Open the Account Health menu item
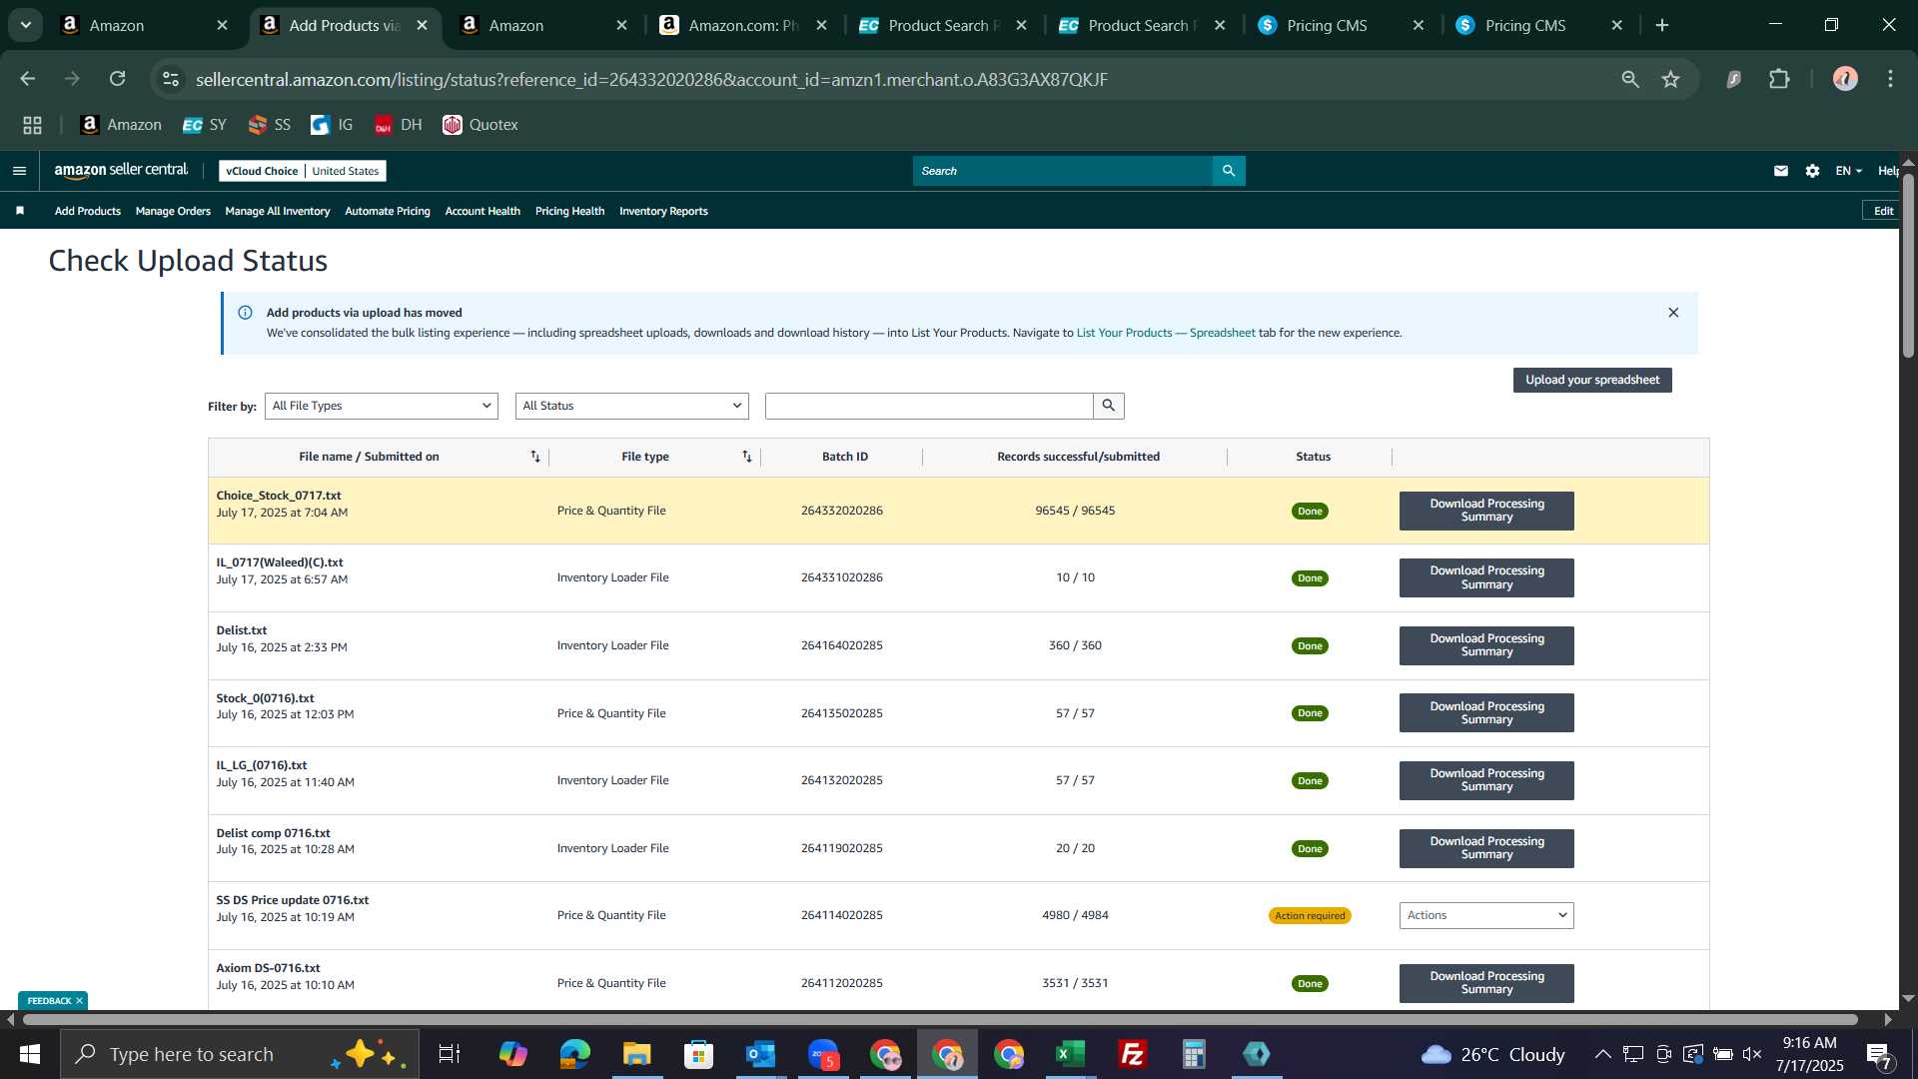The width and height of the screenshot is (1918, 1079). [482, 211]
